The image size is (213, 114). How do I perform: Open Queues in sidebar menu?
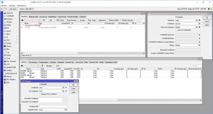[x=9, y=46]
